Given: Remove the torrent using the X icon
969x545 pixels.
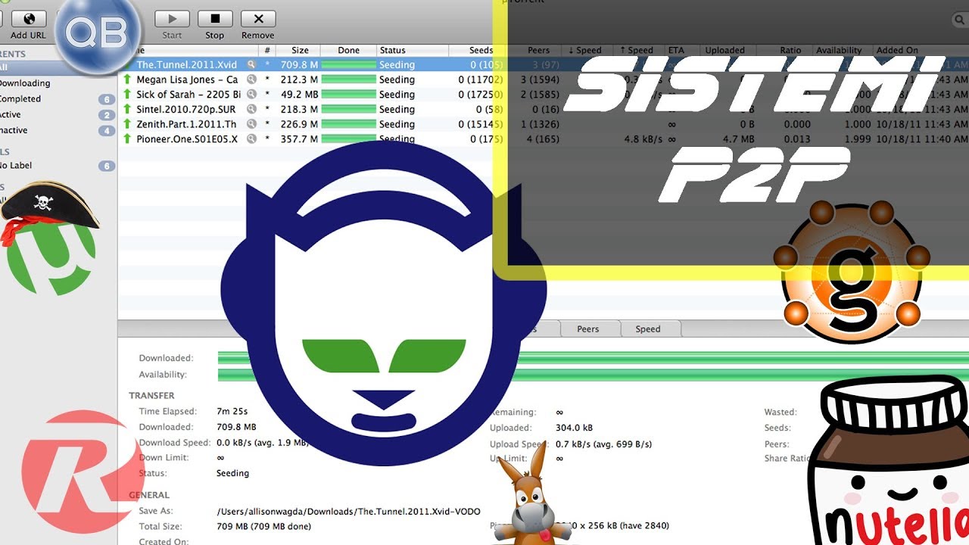Looking at the screenshot, I should pyautogui.click(x=258, y=19).
